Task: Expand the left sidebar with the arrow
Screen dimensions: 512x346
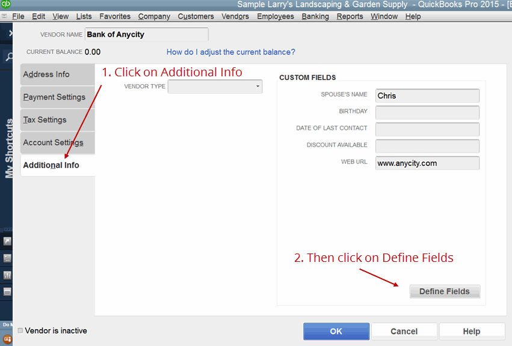Action: point(10,34)
